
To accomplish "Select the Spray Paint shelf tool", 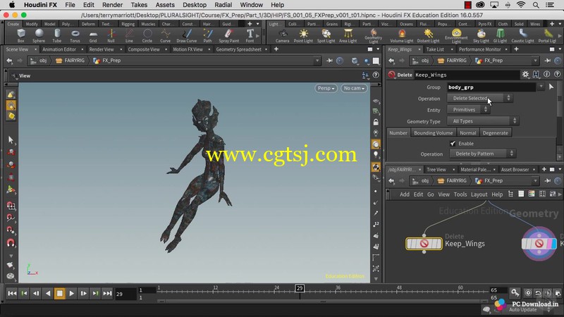I will click(228, 36).
